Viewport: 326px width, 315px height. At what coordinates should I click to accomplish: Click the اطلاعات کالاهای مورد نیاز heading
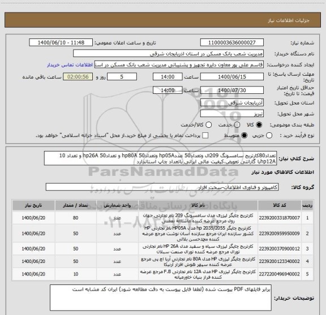click(x=283, y=172)
